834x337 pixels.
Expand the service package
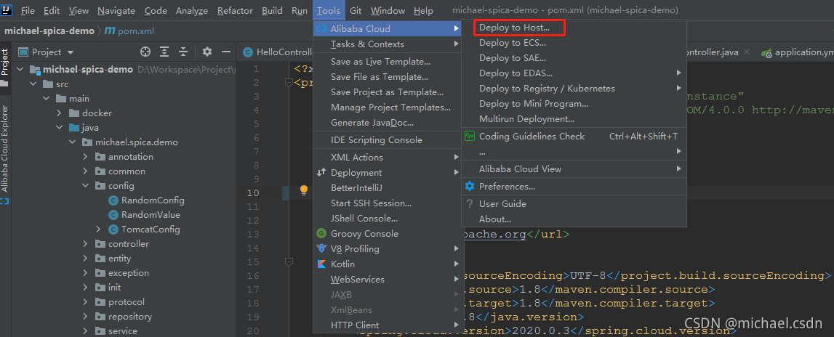[x=85, y=331]
